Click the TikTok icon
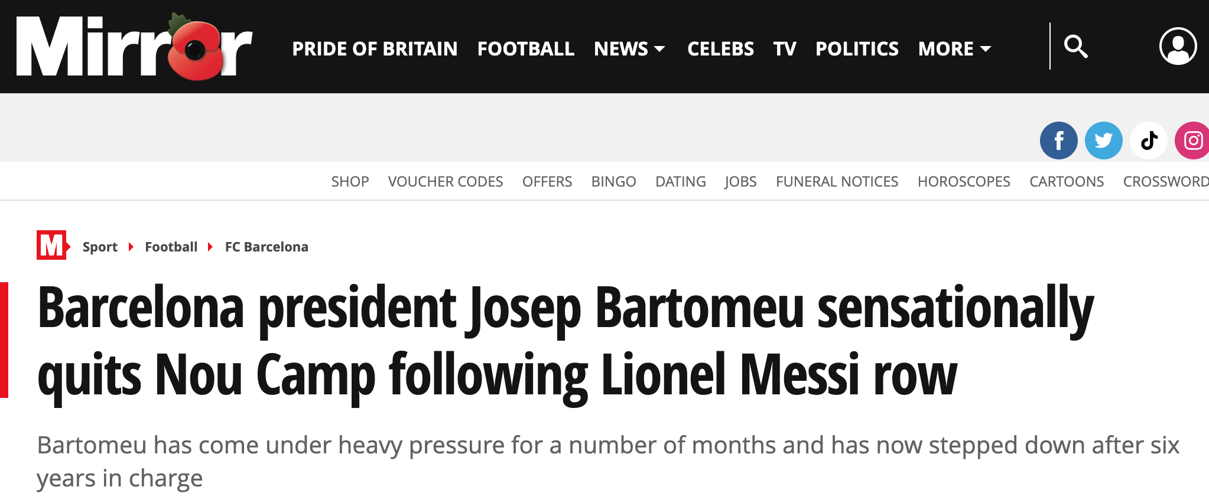This screenshot has height=503, width=1209. 1148,141
